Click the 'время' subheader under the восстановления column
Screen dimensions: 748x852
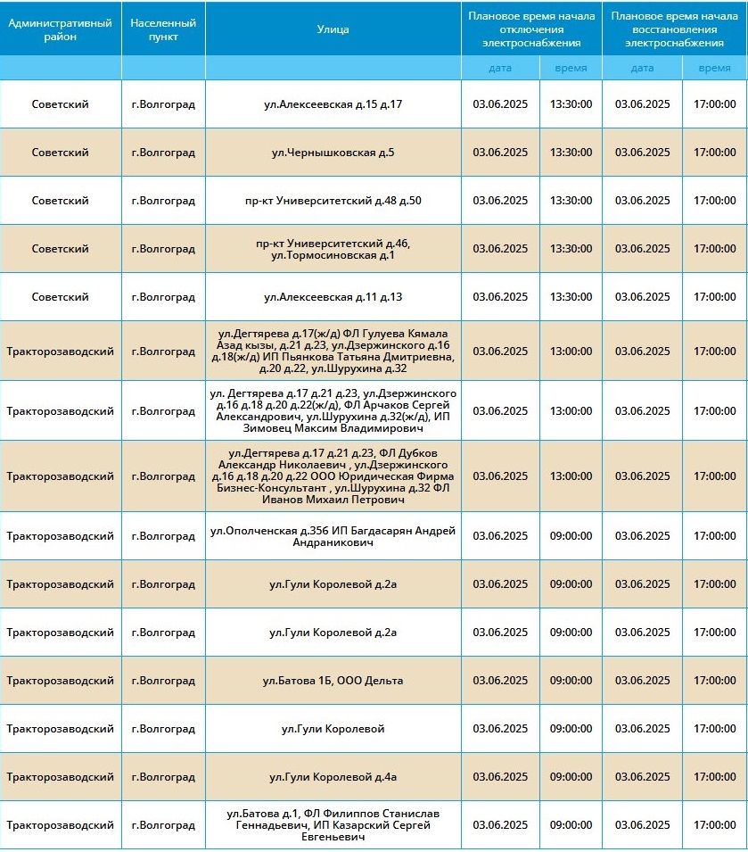click(x=714, y=68)
